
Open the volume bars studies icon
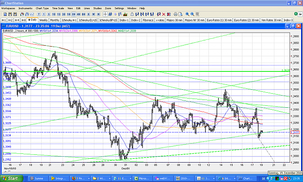(125, 14)
